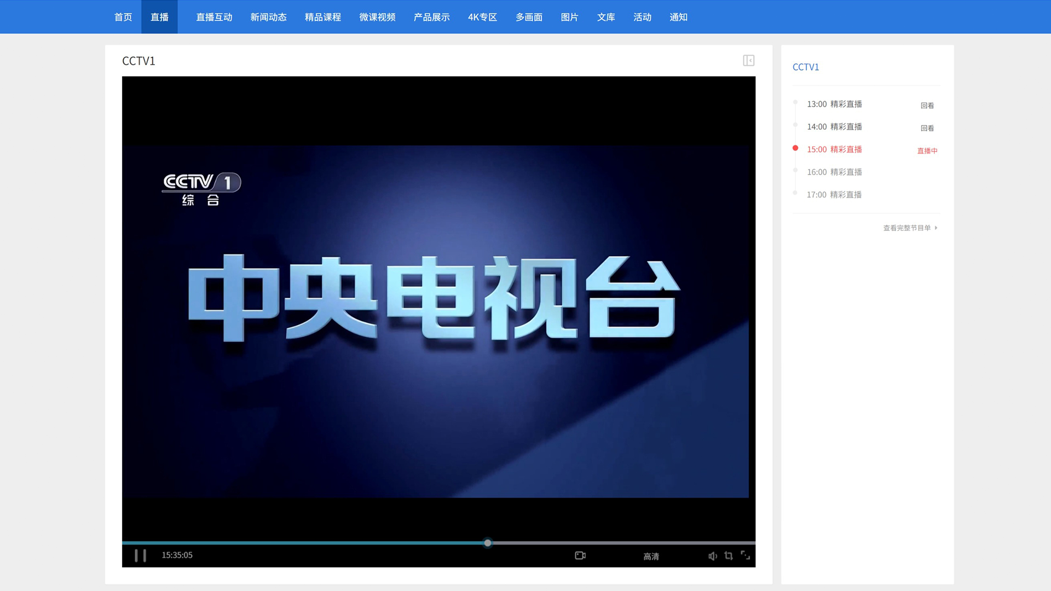The image size is (1051, 591).
Task: Select the 直播 nav tab
Action: click(x=159, y=17)
